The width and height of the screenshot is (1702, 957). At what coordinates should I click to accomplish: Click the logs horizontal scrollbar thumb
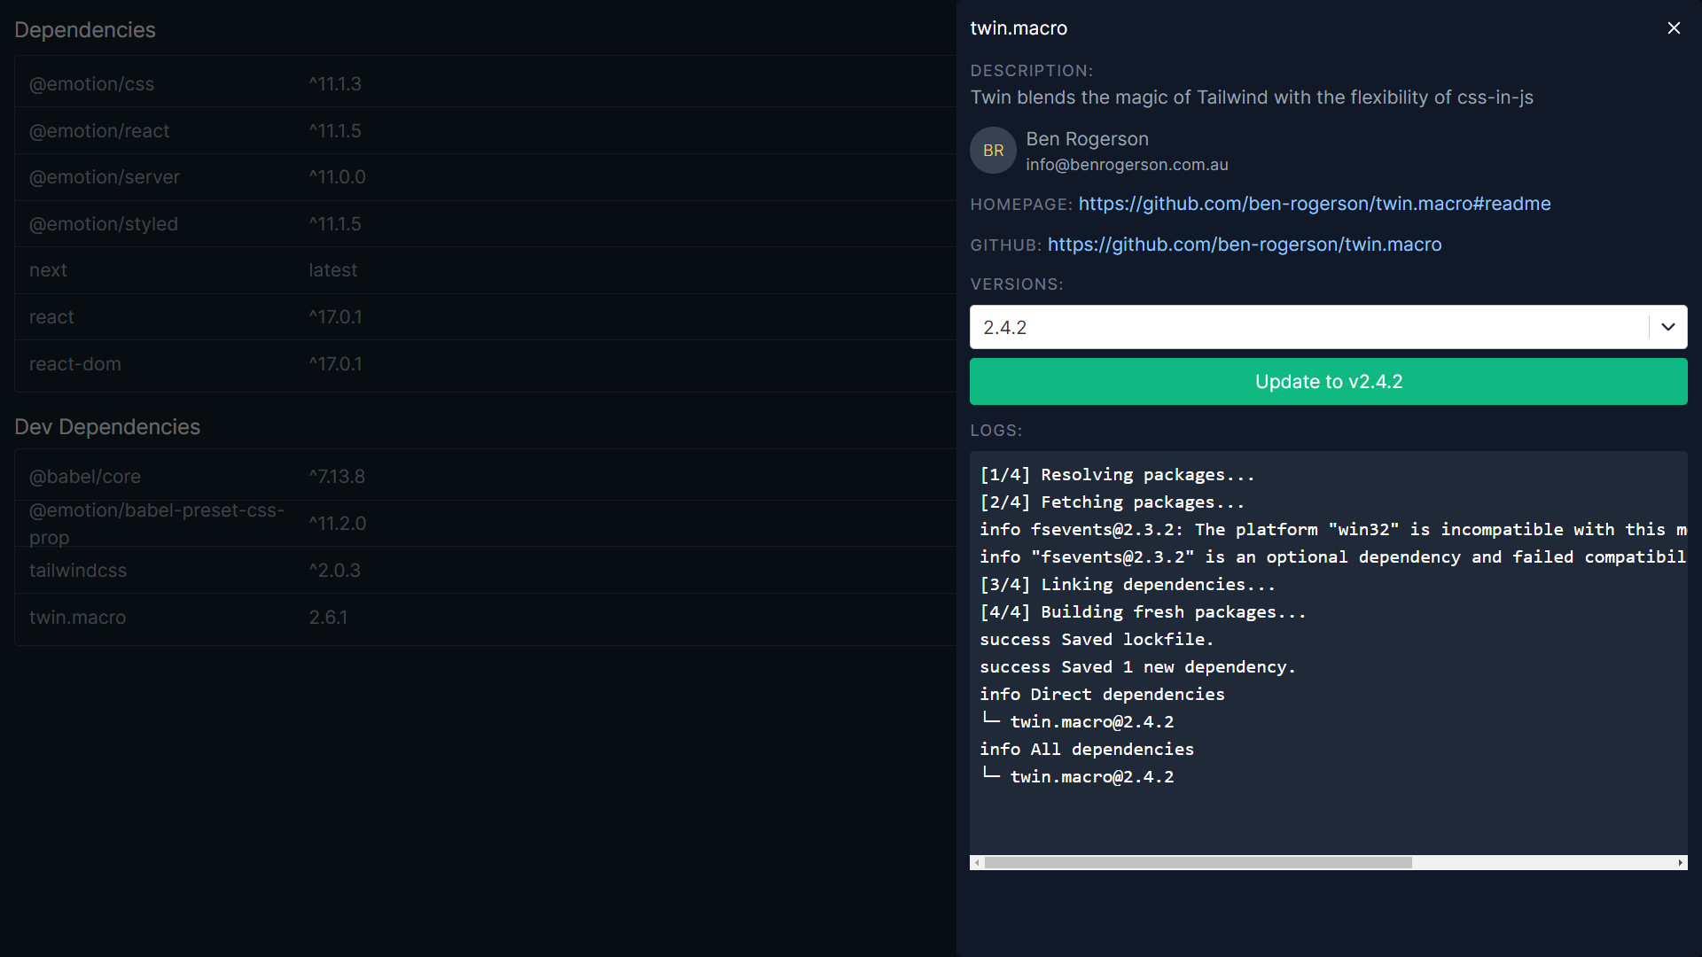[x=1197, y=862]
